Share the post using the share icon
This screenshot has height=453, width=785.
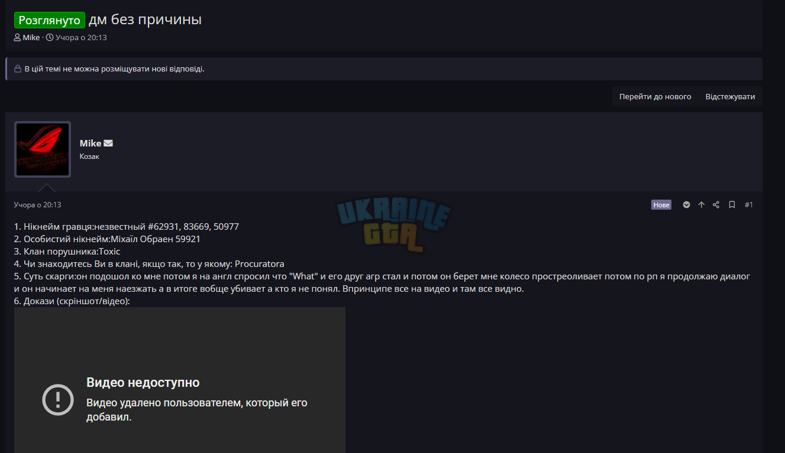(x=716, y=205)
